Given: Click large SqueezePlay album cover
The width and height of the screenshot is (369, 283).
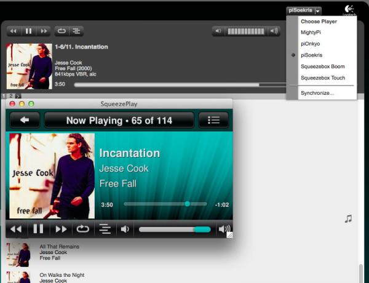Looking at the screenshot, I should point(52,176).
